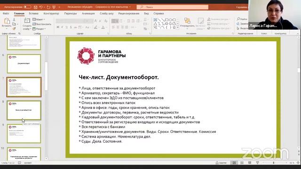Switch to slide sorter view
This screenshot has width=301, height=169.
click(x=242, y=163)
